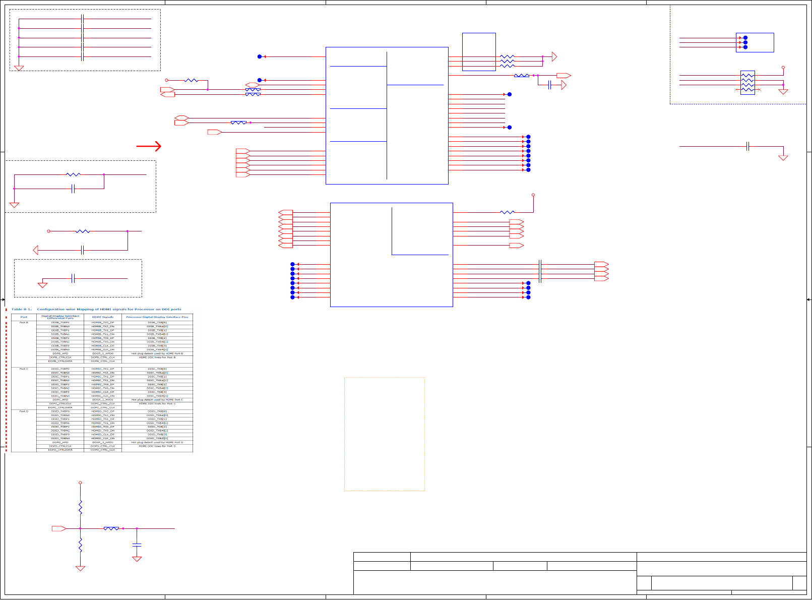Click the DDID_TXB[1] pin cell
Screen dimensions: 812x600
click(x=157, y=419)
